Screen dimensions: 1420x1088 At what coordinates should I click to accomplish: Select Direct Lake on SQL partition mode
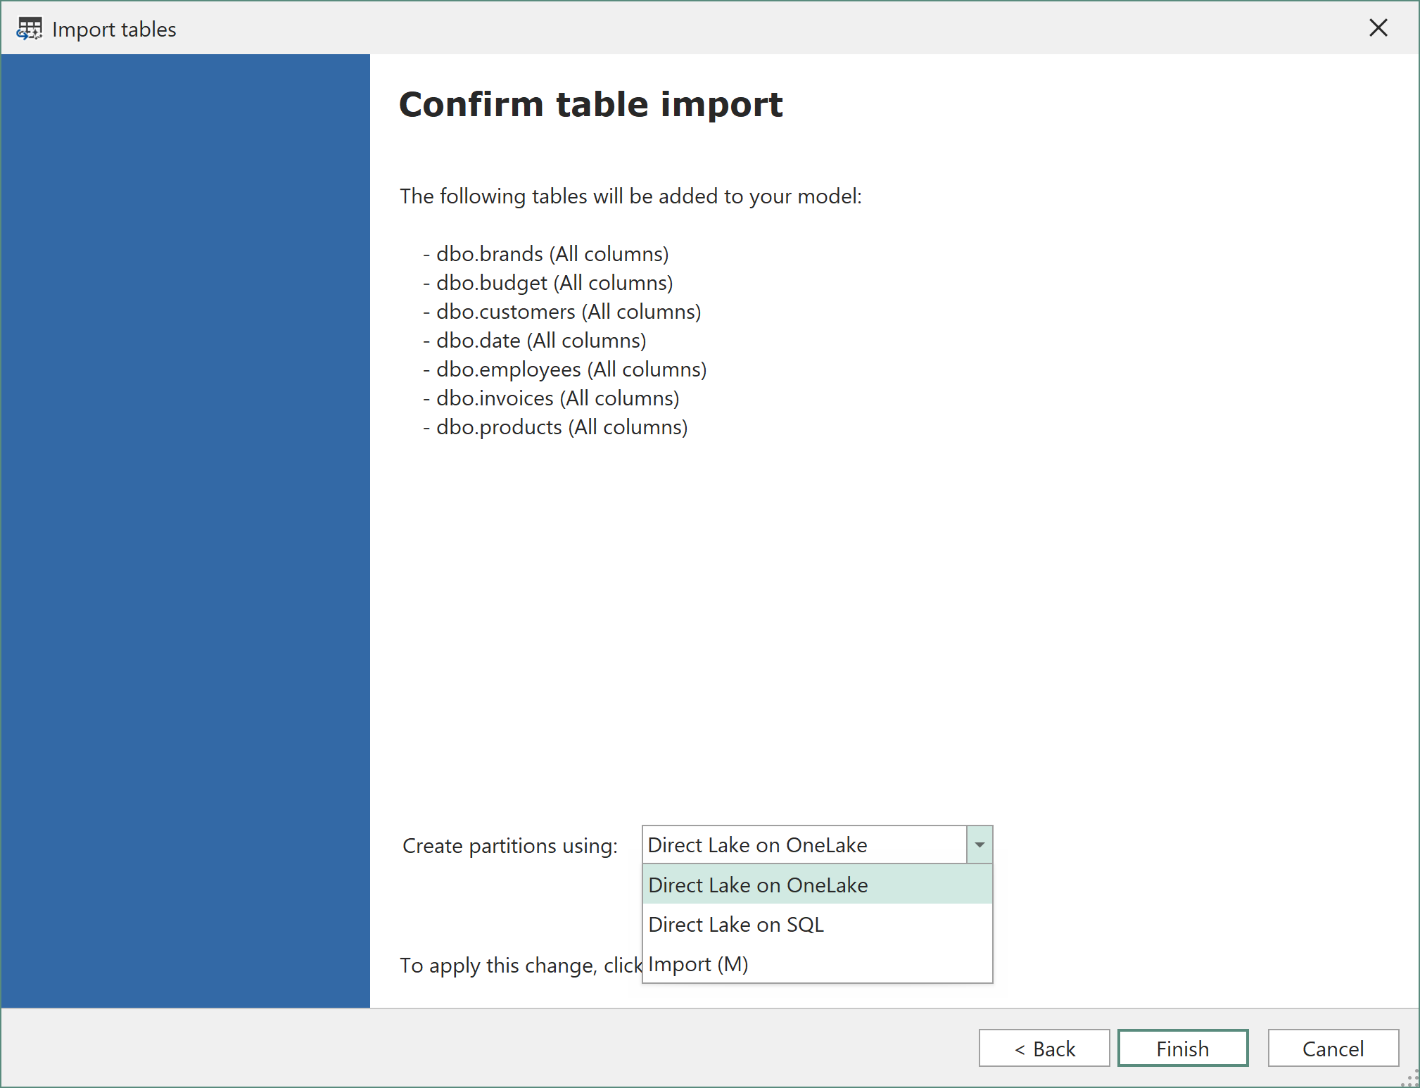point(735,924)
